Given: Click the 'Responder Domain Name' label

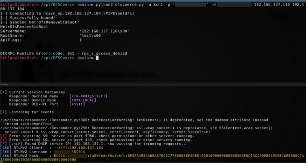Looking at the screenshot, I should click(32, 100).
